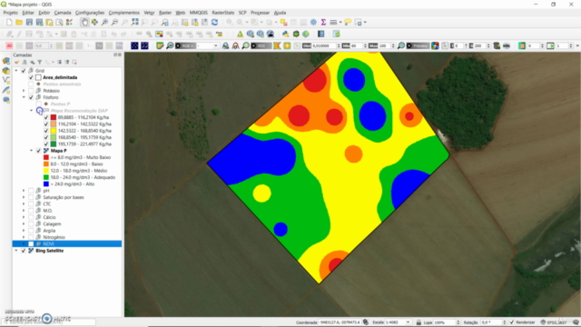
Task: Click the Zoom In magnifier tool
Action: [x=105, y=23]
